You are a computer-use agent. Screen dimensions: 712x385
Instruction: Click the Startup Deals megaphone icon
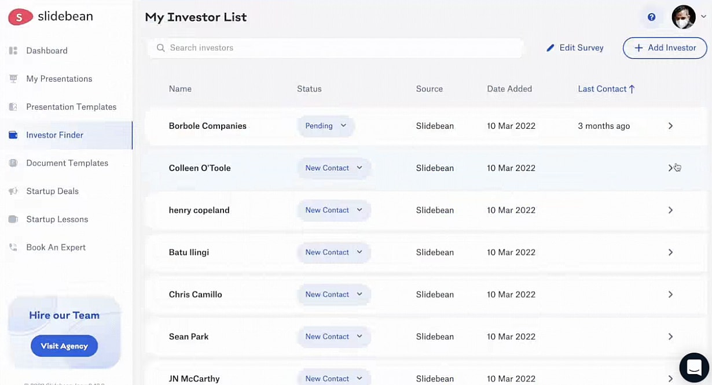click(x=13, y=191)
